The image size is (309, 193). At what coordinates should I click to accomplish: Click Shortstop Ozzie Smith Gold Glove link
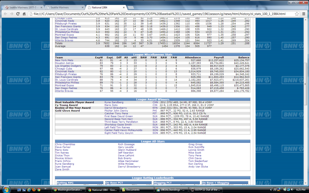coord(118,125)
